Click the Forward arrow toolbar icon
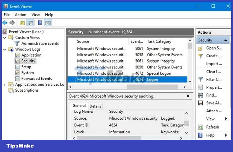 (x=12, y=23)
